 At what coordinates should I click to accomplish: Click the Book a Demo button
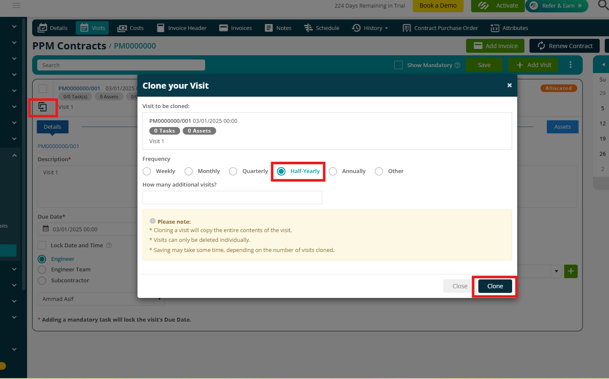(x=438, y=5)
